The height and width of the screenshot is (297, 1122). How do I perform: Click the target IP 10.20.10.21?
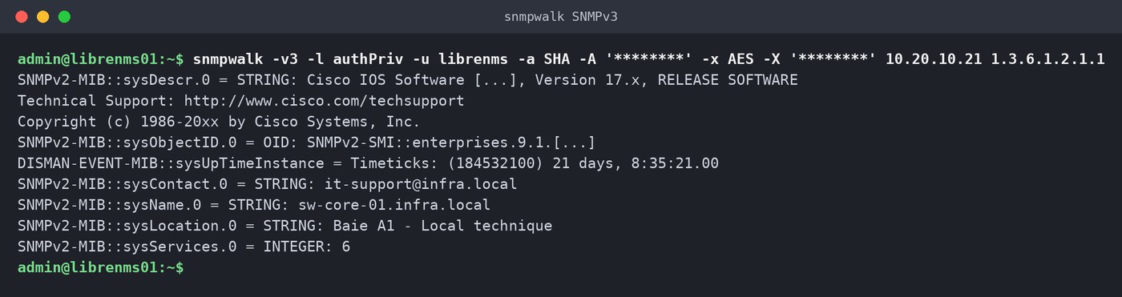tap(934, 59)
